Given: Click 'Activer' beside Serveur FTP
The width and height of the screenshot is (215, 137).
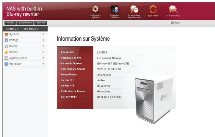Looking at the screenshot, I should click(x=101, y=80).
